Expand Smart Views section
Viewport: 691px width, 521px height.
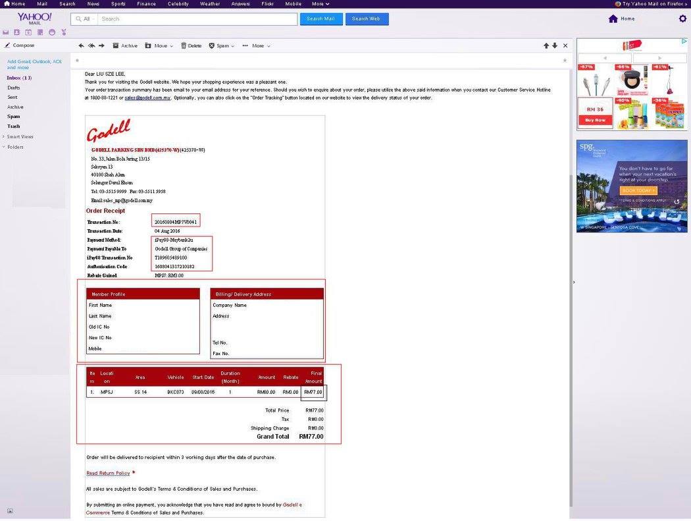(x=18, y=137)
